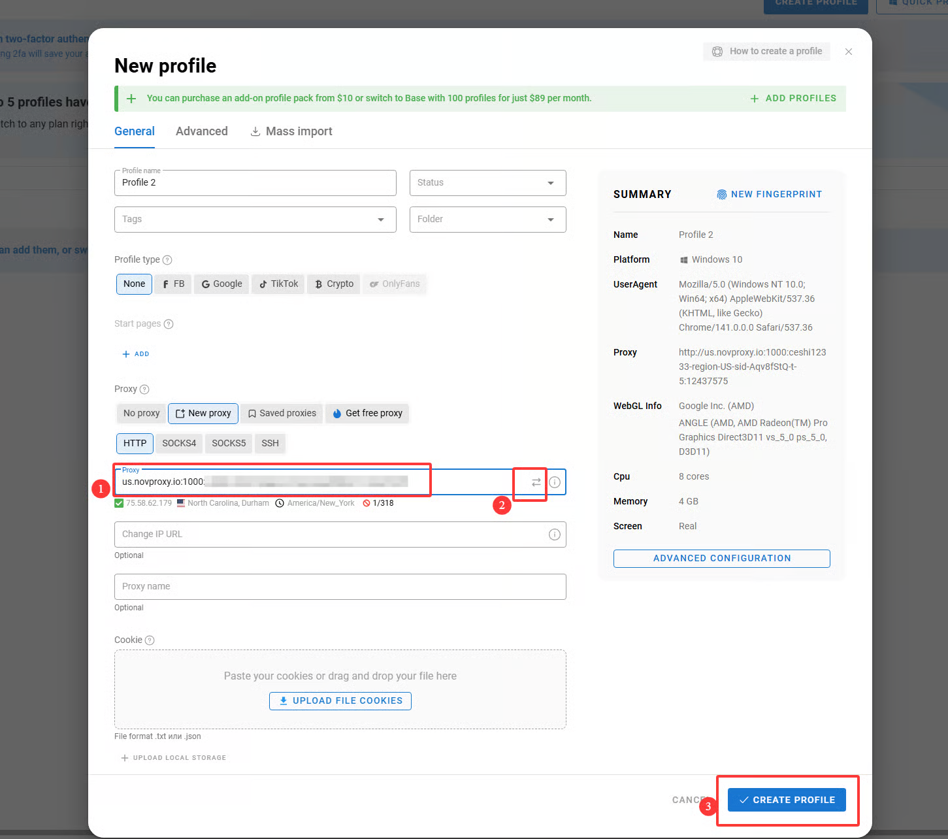
Task: Choose SOCKS5 proxy protocol
Action: point(229,443)
